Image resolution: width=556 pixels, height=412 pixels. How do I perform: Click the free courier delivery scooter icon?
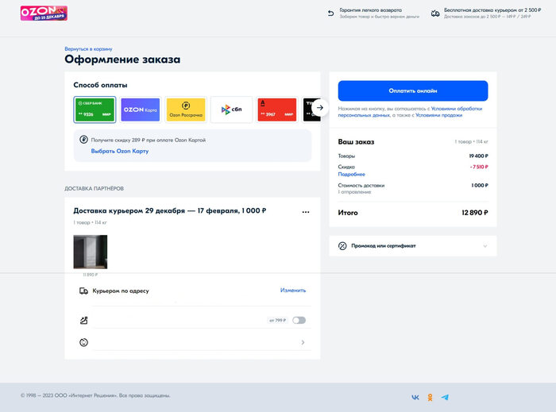[435, 13]
